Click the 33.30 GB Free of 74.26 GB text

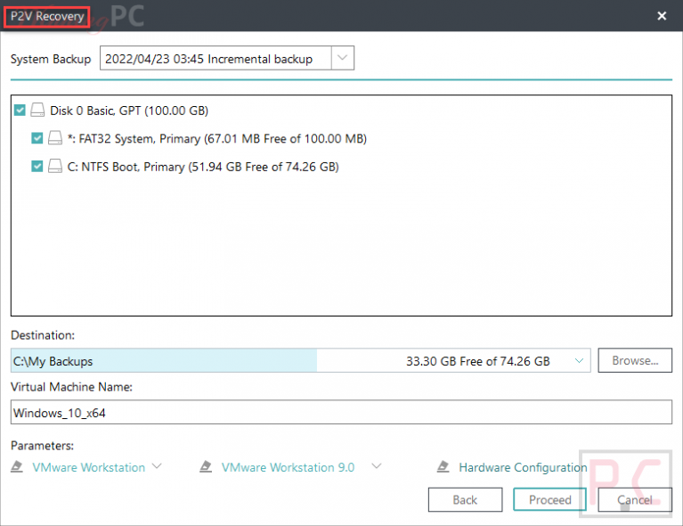tap(478, 361)
